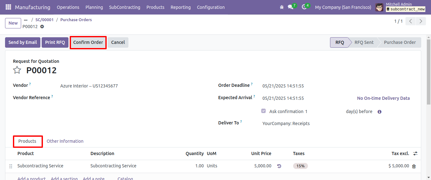The image size is (431, 180).
Task: Click the debug bug icon
Action: [282, 7]
